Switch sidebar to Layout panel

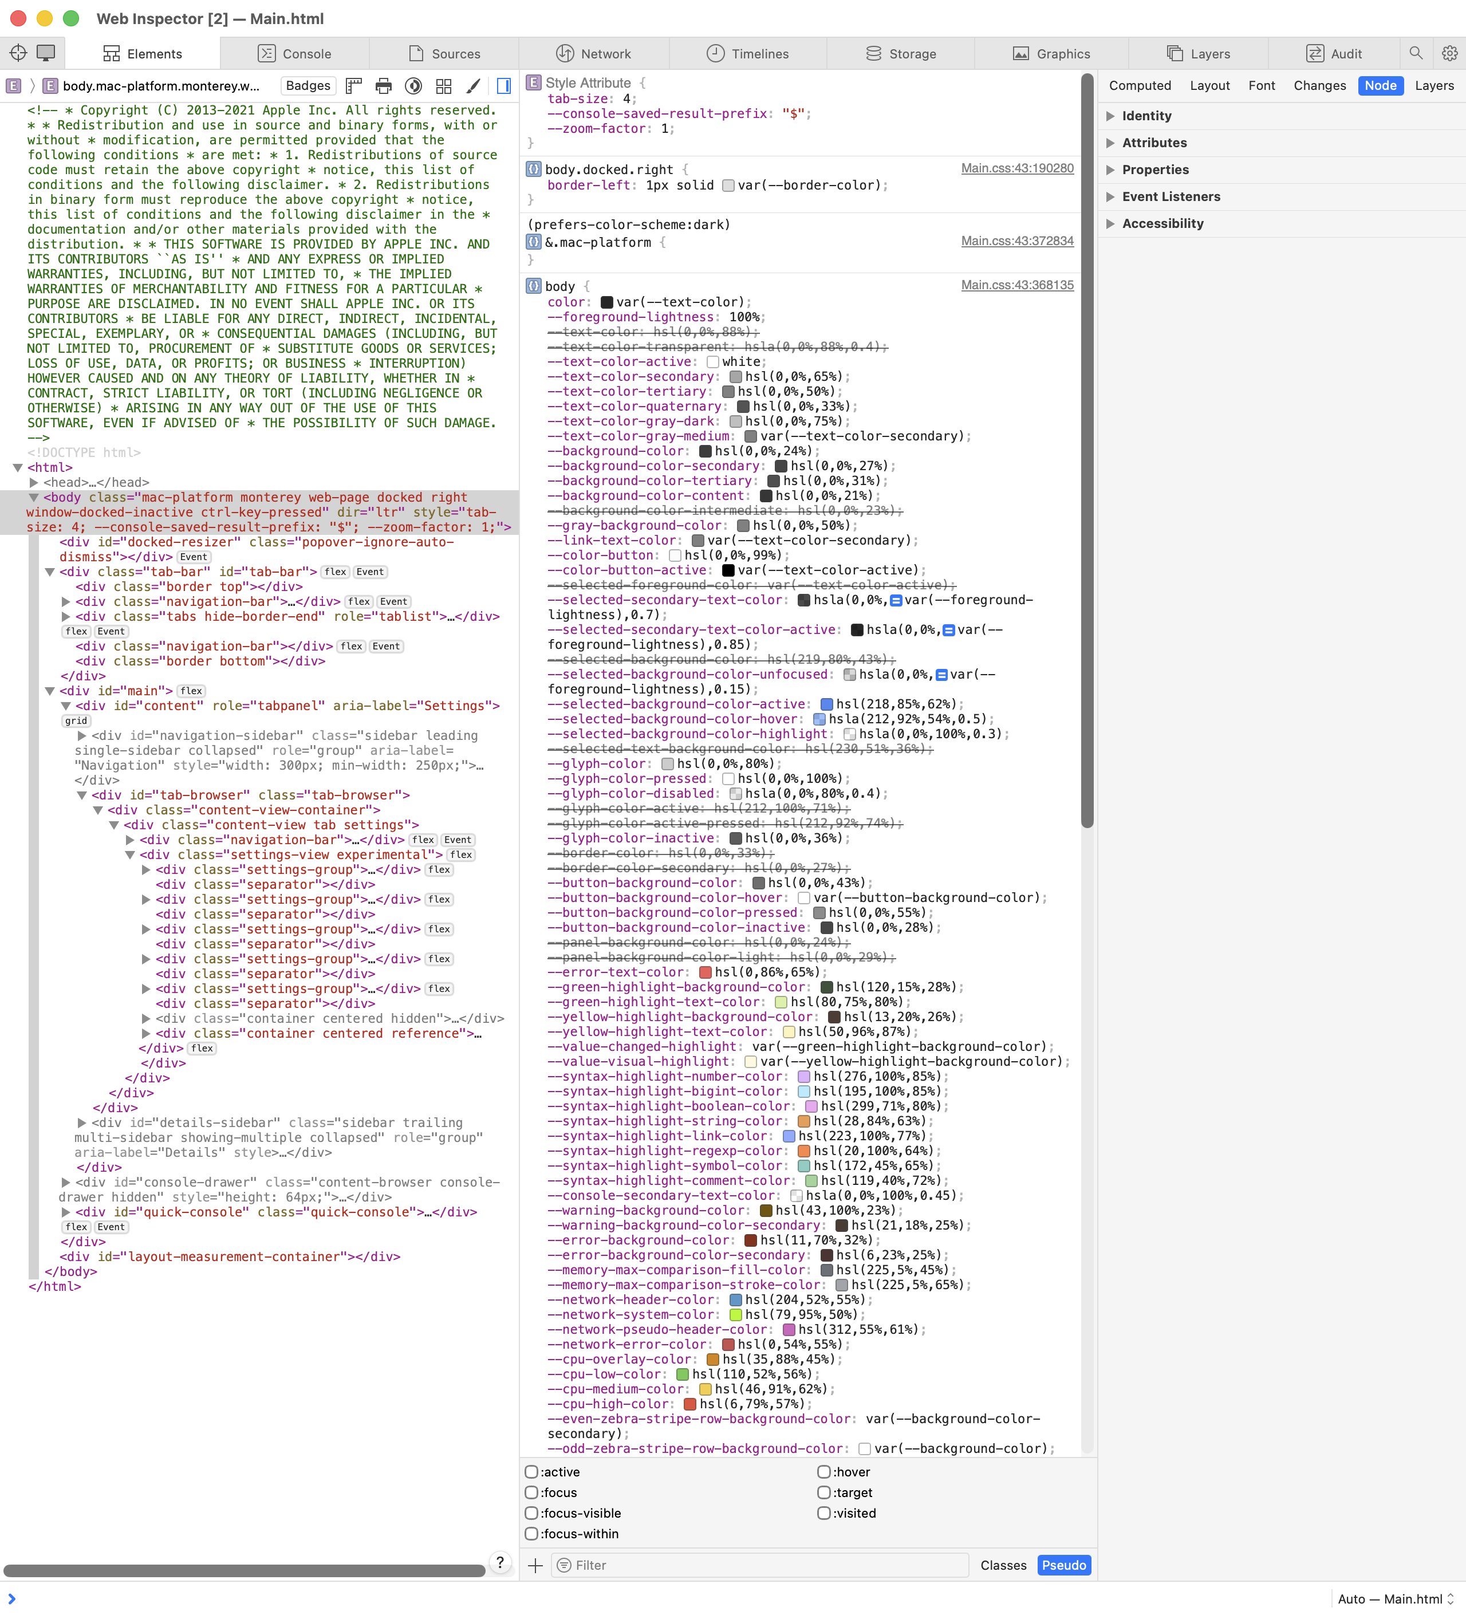1209,86
